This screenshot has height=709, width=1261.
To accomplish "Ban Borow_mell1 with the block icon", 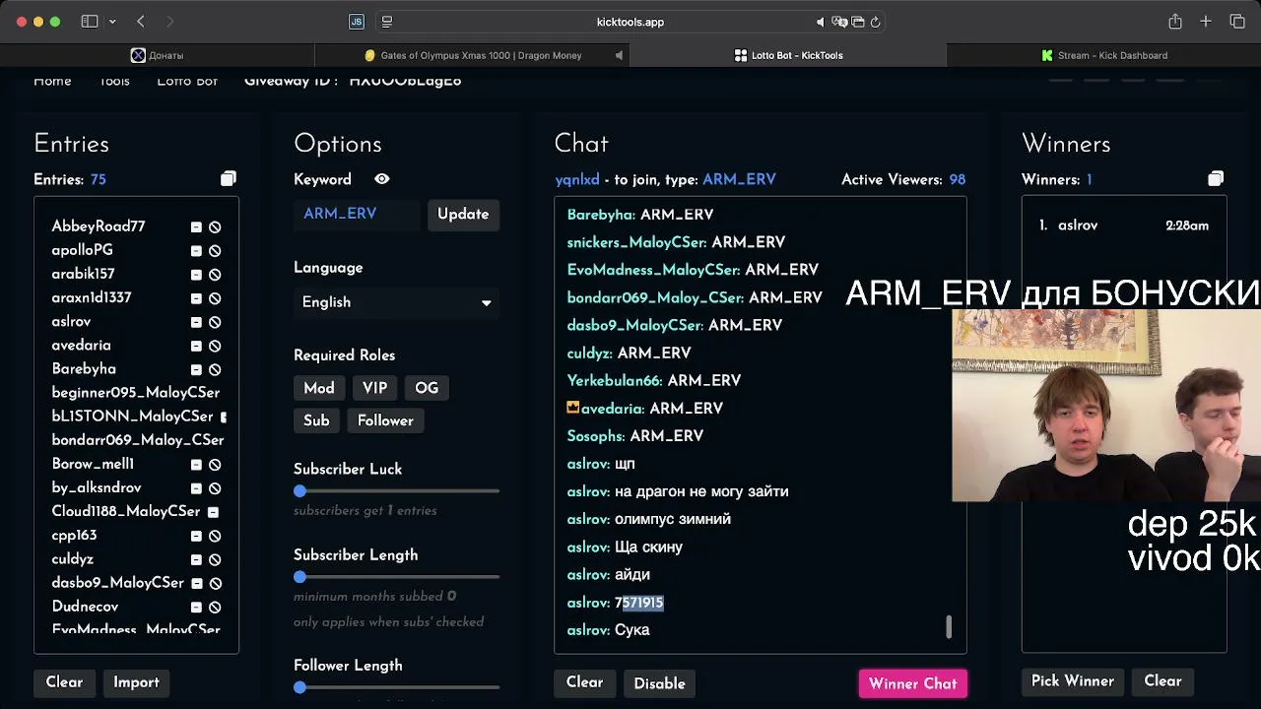I will click(x=215, y=465).
